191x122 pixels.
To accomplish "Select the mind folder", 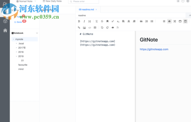I will (x=21, y=69).
